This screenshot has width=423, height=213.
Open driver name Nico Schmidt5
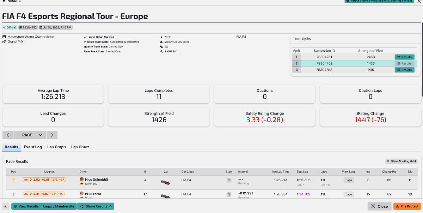(97, 180)
